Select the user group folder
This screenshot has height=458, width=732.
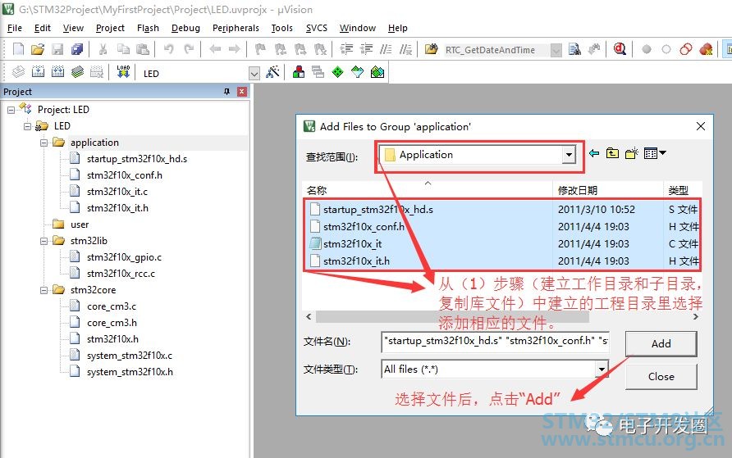coord(80,224)
